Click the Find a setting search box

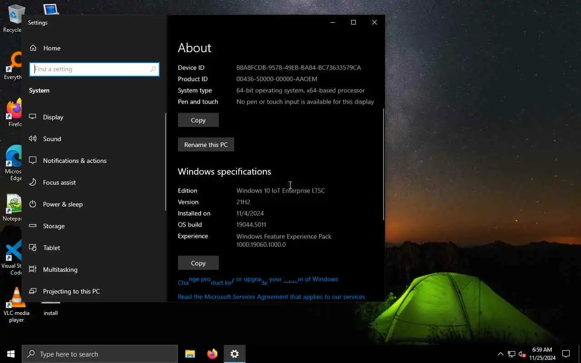[94, 69]
